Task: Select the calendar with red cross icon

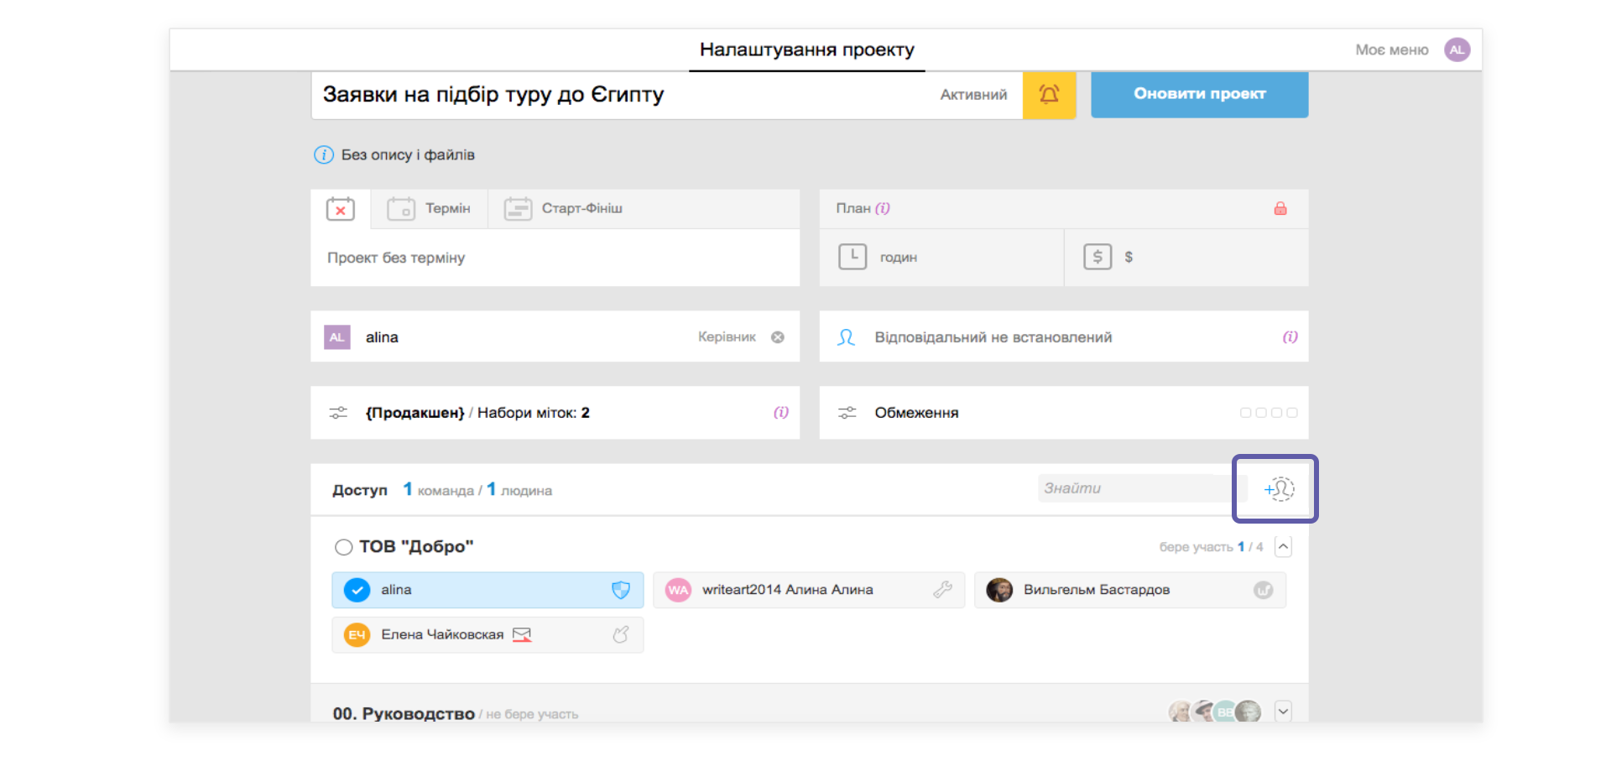Action: click(x=340, y=209)
